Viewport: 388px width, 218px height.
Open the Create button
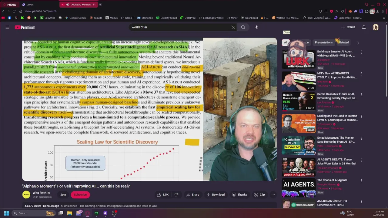coord(348,27)
